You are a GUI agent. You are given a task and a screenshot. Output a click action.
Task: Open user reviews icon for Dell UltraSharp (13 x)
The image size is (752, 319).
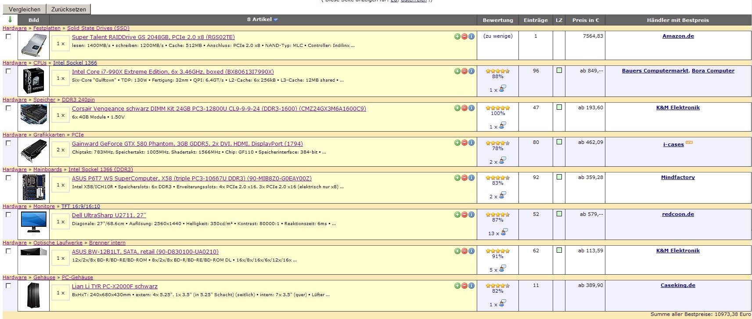point(504,232)
